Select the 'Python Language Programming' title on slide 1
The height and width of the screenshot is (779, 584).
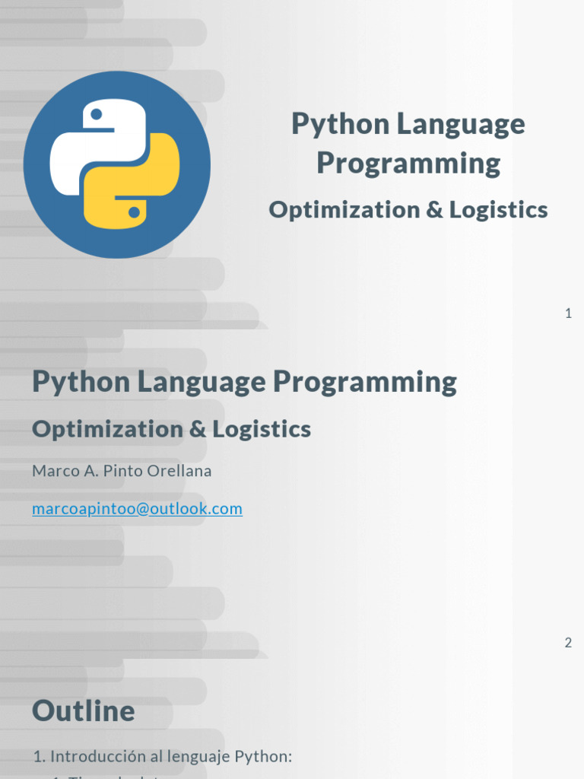[408, 143]
